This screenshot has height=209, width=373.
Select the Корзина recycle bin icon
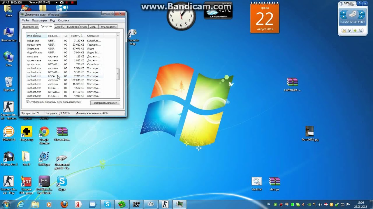click(x=9, y=84)
